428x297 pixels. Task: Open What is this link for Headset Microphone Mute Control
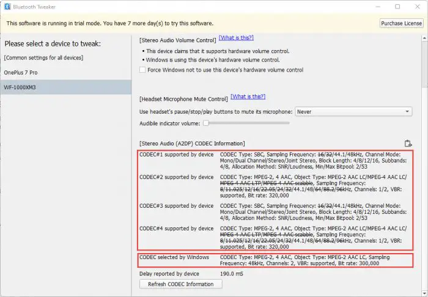(x=248, y=97)
